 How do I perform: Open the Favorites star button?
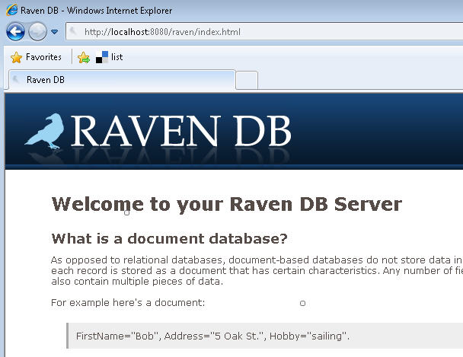click(x=36, y=57)
